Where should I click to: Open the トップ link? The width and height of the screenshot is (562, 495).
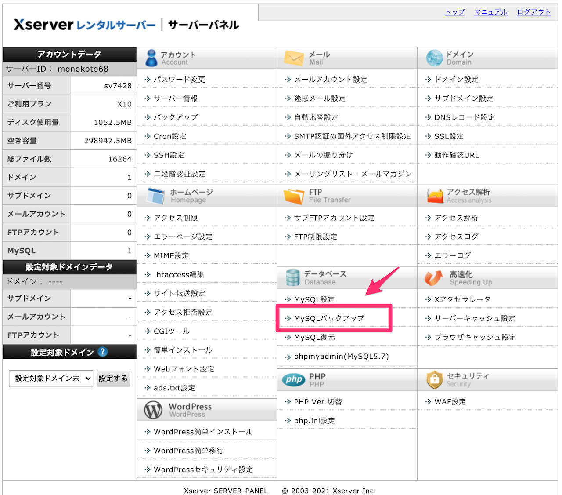point(455,12)
